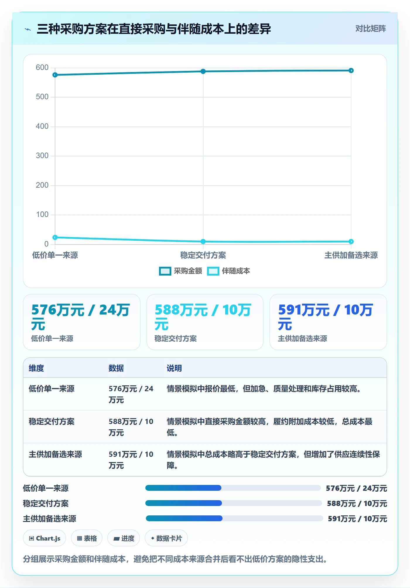Open the 588万元 / 10万元 data card
Viewport: 410px width, 588px height.
pos(205,322)
